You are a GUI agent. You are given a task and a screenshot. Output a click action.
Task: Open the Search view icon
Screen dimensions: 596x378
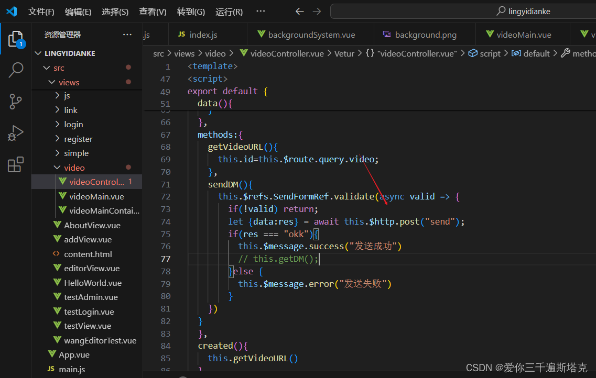click(x=16, y=70)
